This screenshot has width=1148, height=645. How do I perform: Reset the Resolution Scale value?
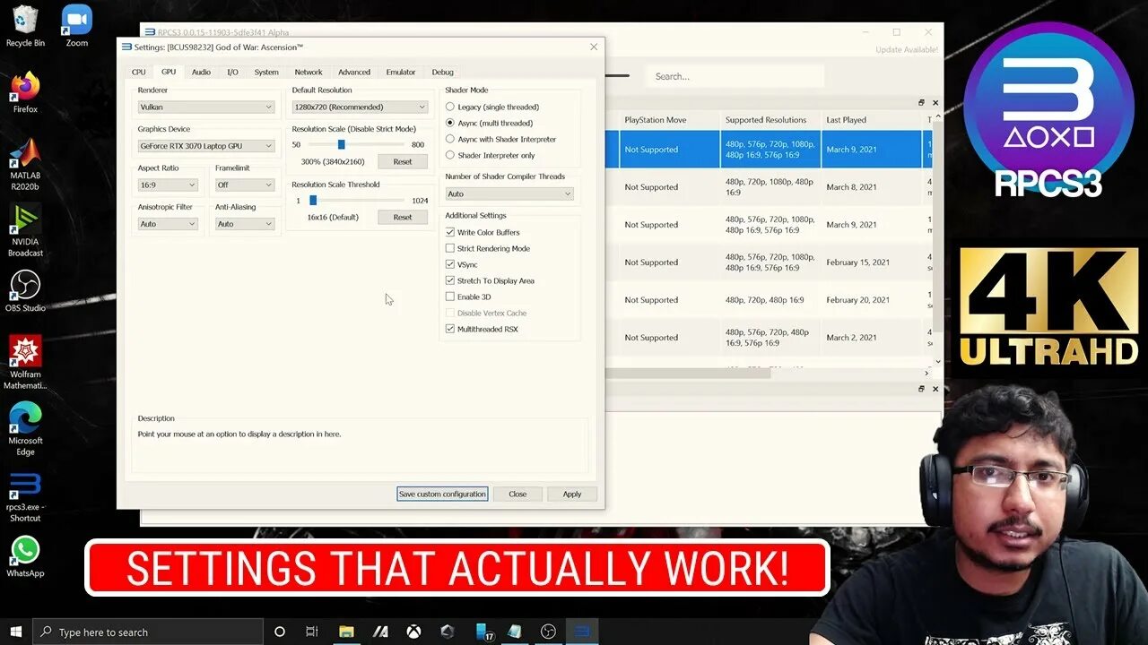click(403, 162)
